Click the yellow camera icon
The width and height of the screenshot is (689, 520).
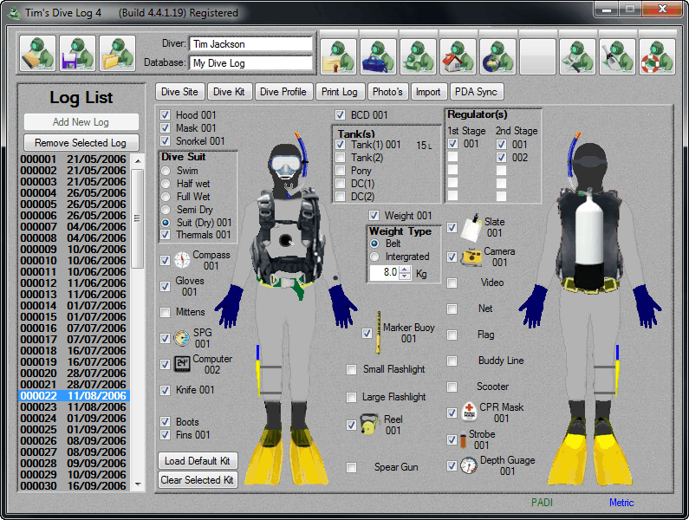click(x=471, y=257)
